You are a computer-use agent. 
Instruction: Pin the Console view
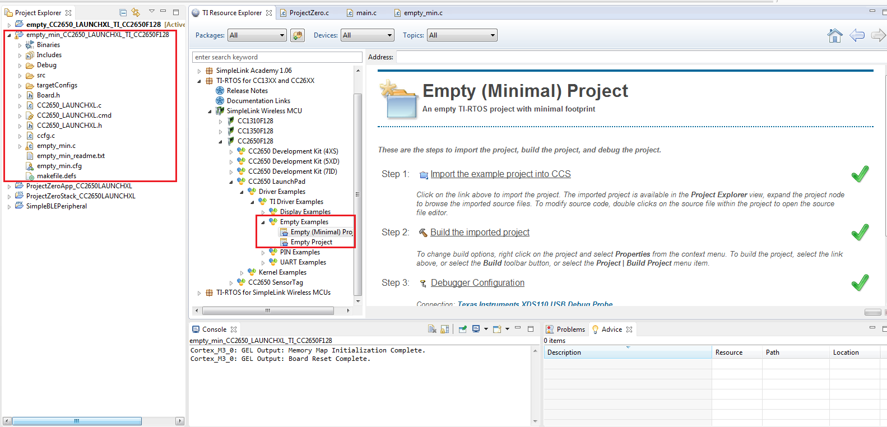pos(463,329)
